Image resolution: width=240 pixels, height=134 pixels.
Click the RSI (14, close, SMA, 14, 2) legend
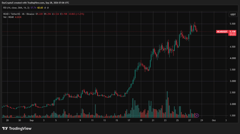(16, 8)
